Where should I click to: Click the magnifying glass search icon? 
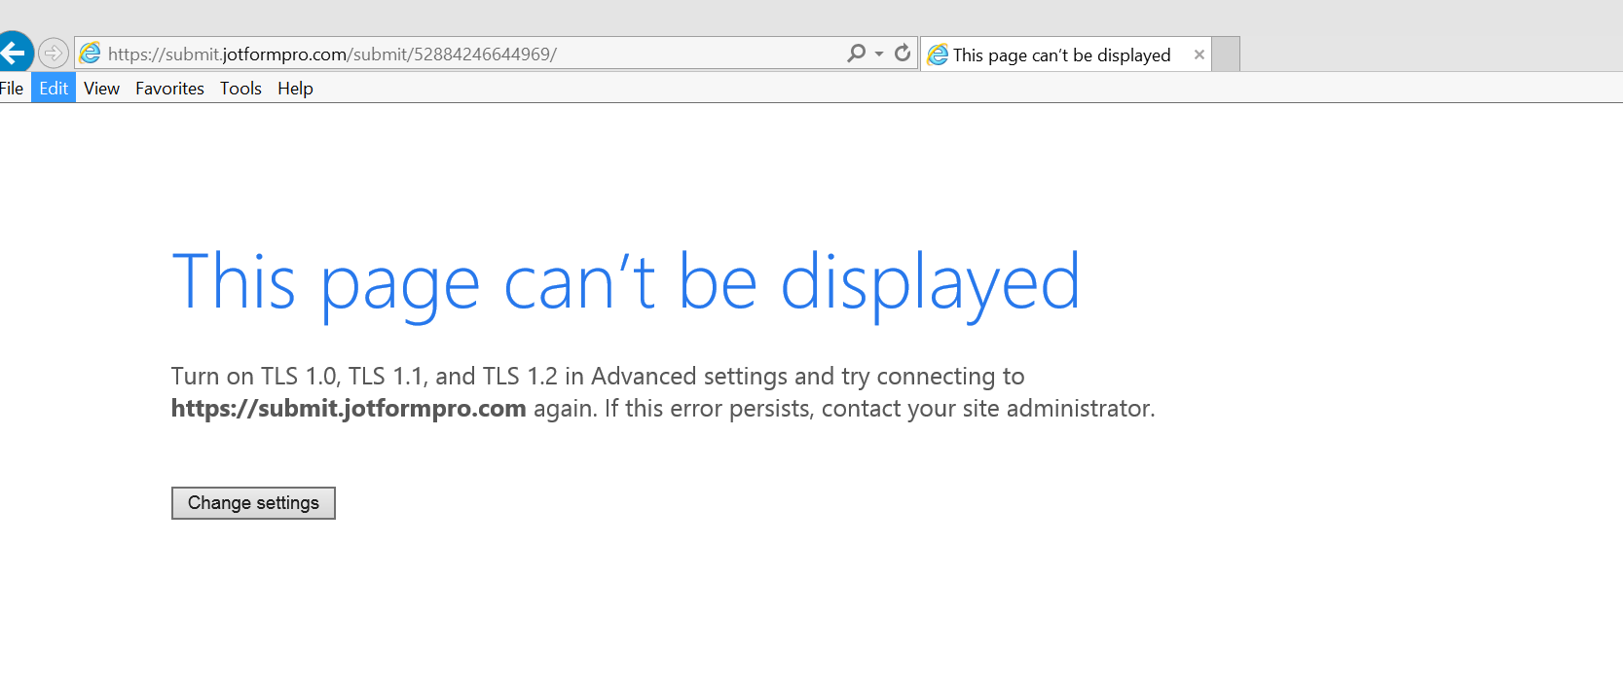856,54
